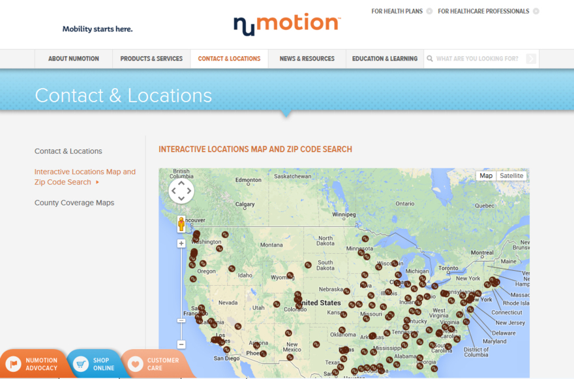Image resolution: width=574 pixels, height=379 pixels.
Task: Click the location marker in Oklahoma
Action: coord(342,330)
